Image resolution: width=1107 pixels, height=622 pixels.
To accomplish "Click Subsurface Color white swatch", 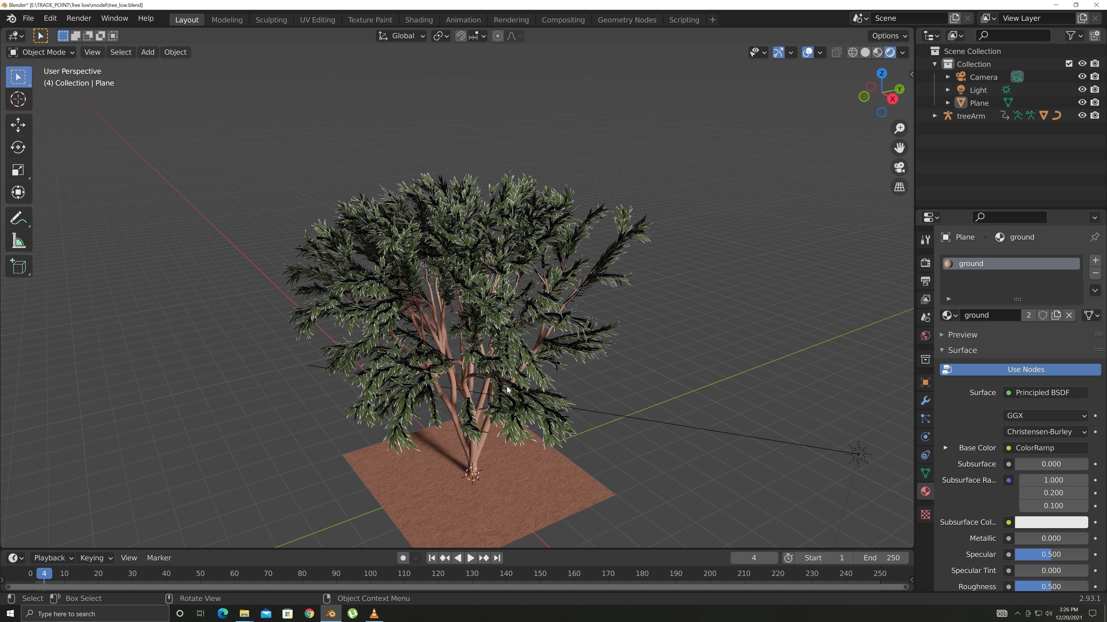I will (1051, 522).
